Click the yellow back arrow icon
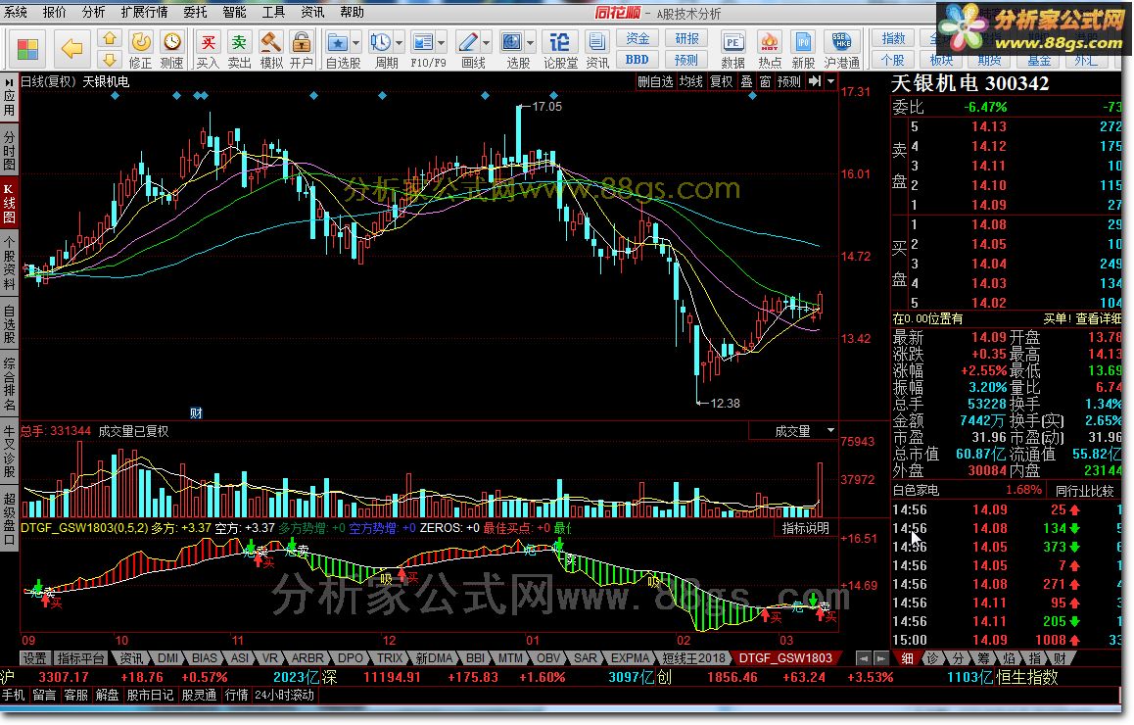Image resolution: width=1134 pixels, height=725 pixels. click(71, 49)
